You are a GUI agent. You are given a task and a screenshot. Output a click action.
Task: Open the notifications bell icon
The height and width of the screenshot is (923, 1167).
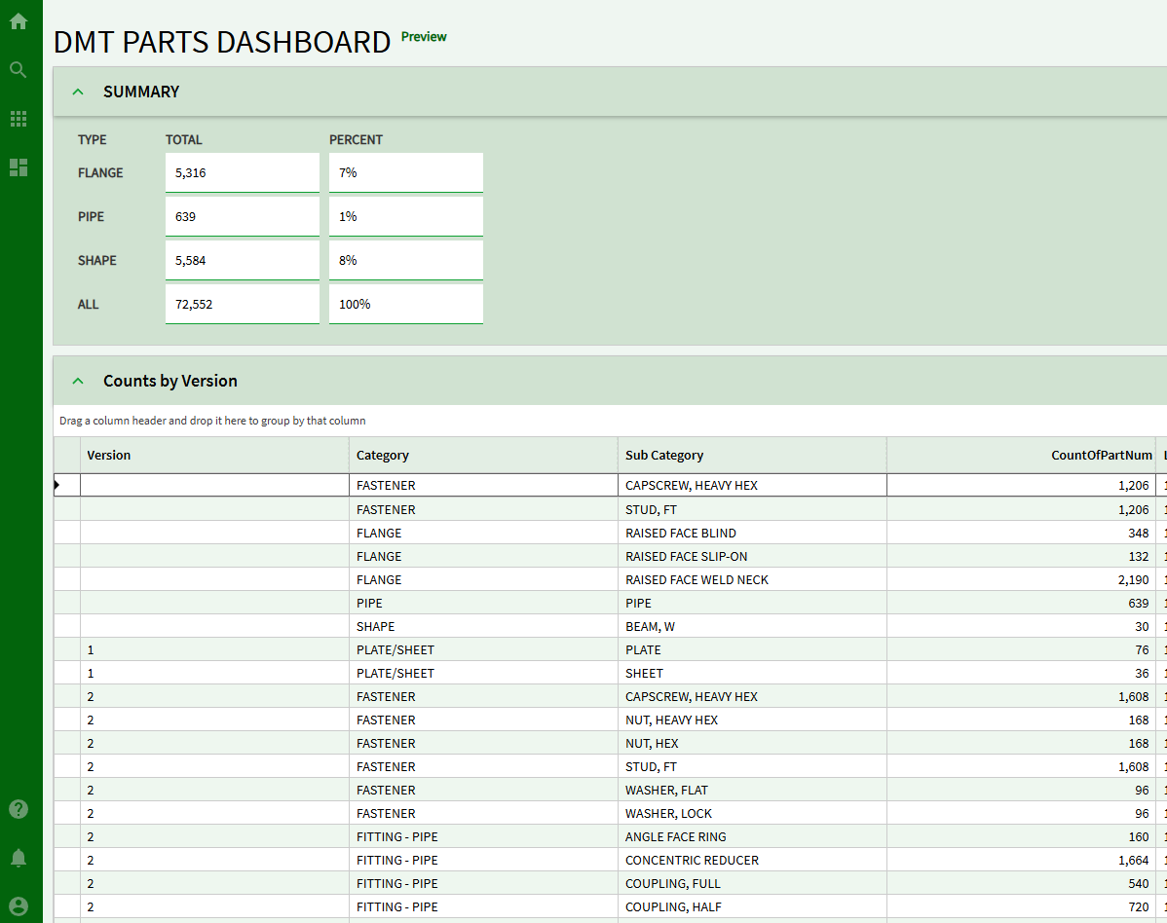tap(19, 858)
